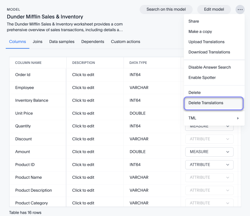This screenshot has height=216, width=250.
Task: Click the three-dot more options icon
Action: [x=240, y=10]
